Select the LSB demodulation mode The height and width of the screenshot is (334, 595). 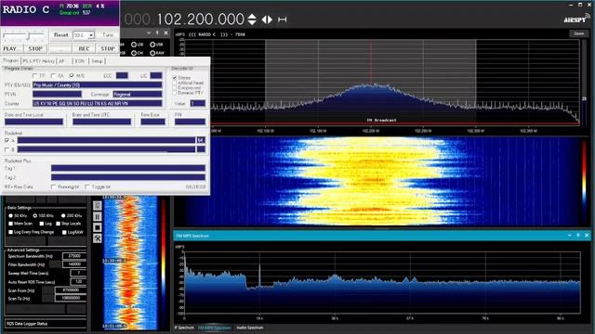coord(134,45)
